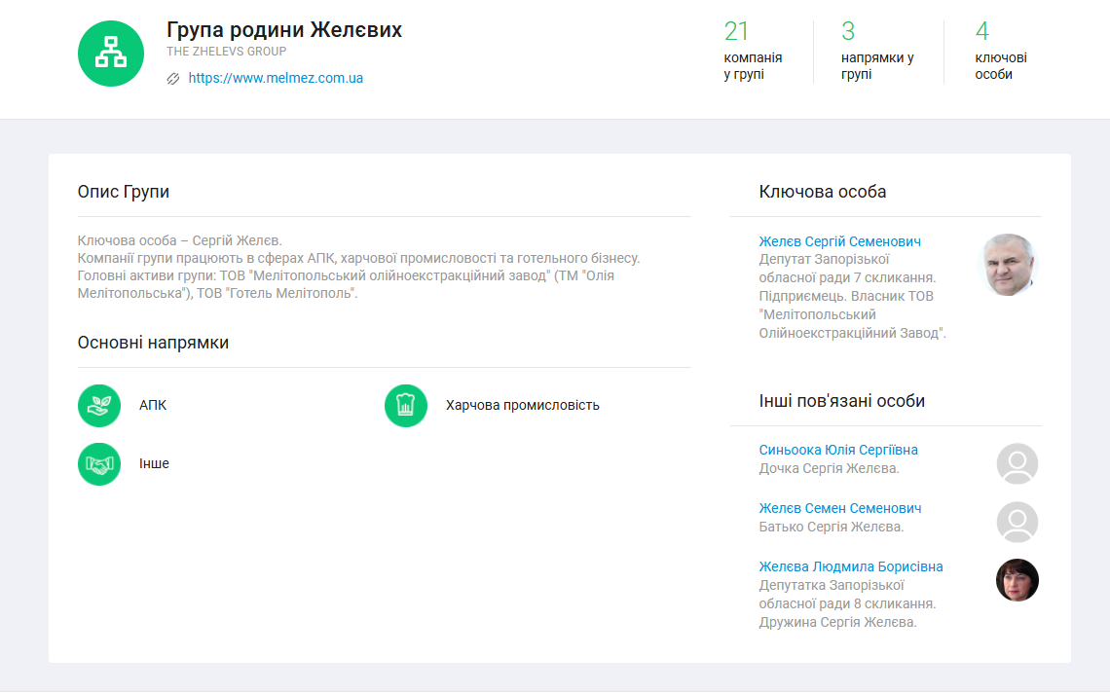Click the 4 ключові особи counter
This screenshot has width=1110, height=693.
pyautogui.click(x=1001, y=52)
